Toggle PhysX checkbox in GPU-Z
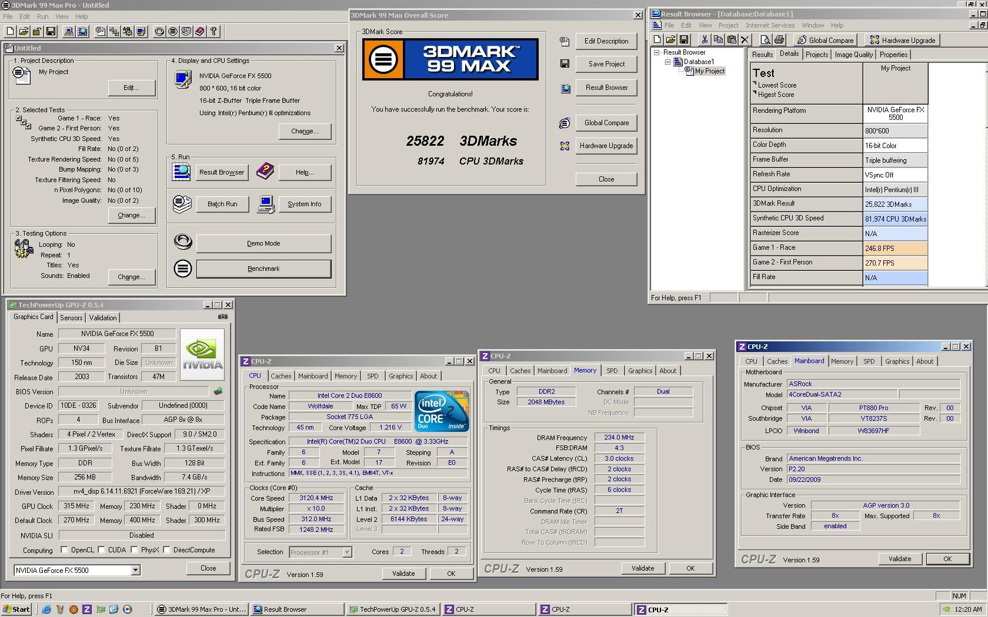 click(x=135, y=550)
